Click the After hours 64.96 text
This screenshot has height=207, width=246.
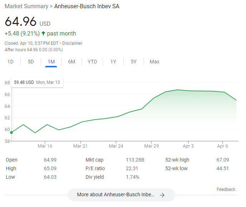click(x=34, y=50)
